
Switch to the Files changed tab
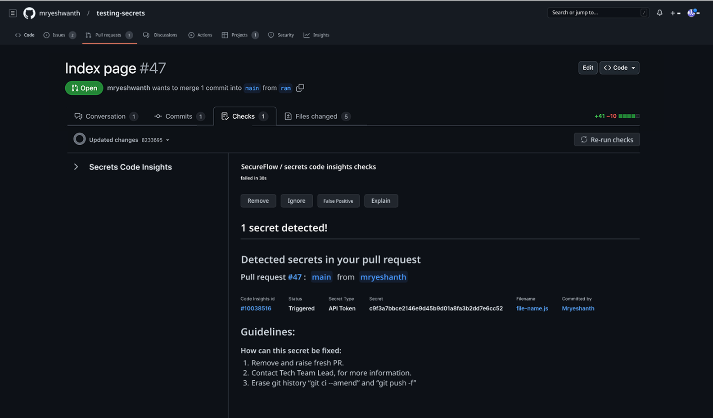pyautogui.click(x=317, y=116)
